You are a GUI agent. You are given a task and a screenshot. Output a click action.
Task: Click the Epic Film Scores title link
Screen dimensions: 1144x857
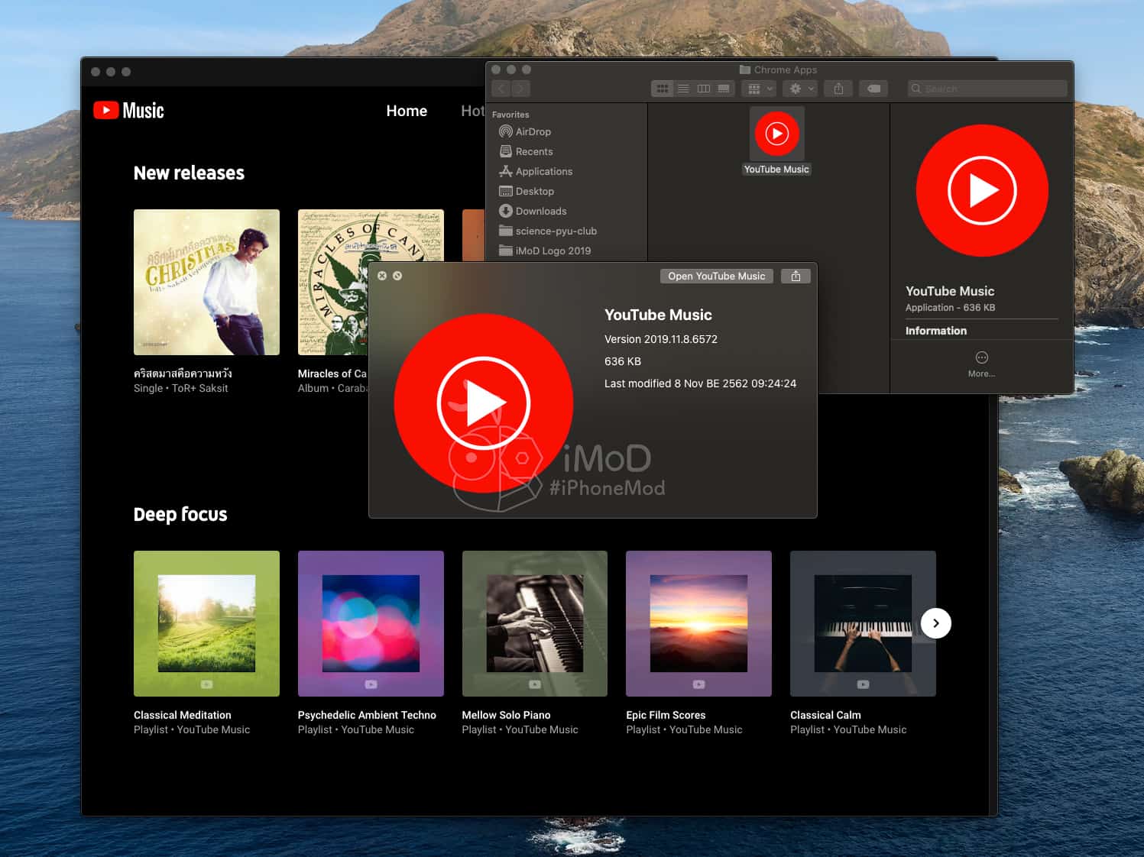(666, 715)
